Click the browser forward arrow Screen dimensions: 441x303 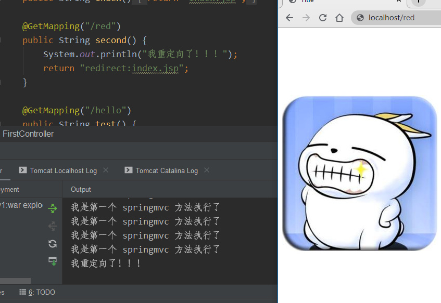click(306, 18)
